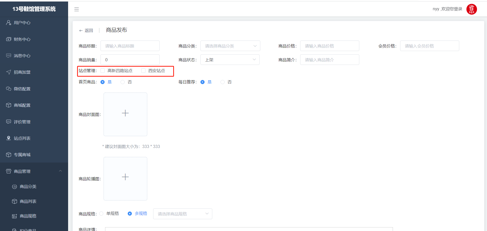Click the 商品标题 input field
This screenshot has width=487, height=231.
[x=130, y=46]
